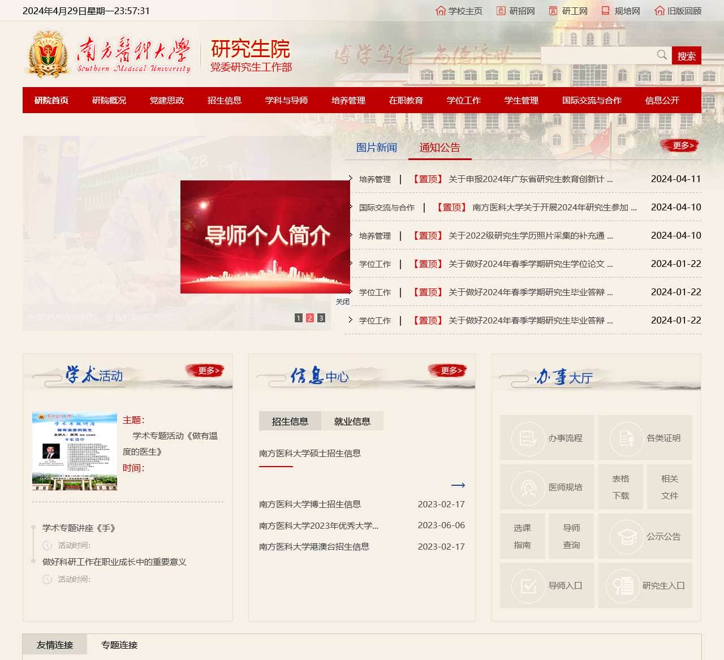Open the 培养管理 navigation menu item
Screen dimensions: 724x660
(x=348, y=100)
